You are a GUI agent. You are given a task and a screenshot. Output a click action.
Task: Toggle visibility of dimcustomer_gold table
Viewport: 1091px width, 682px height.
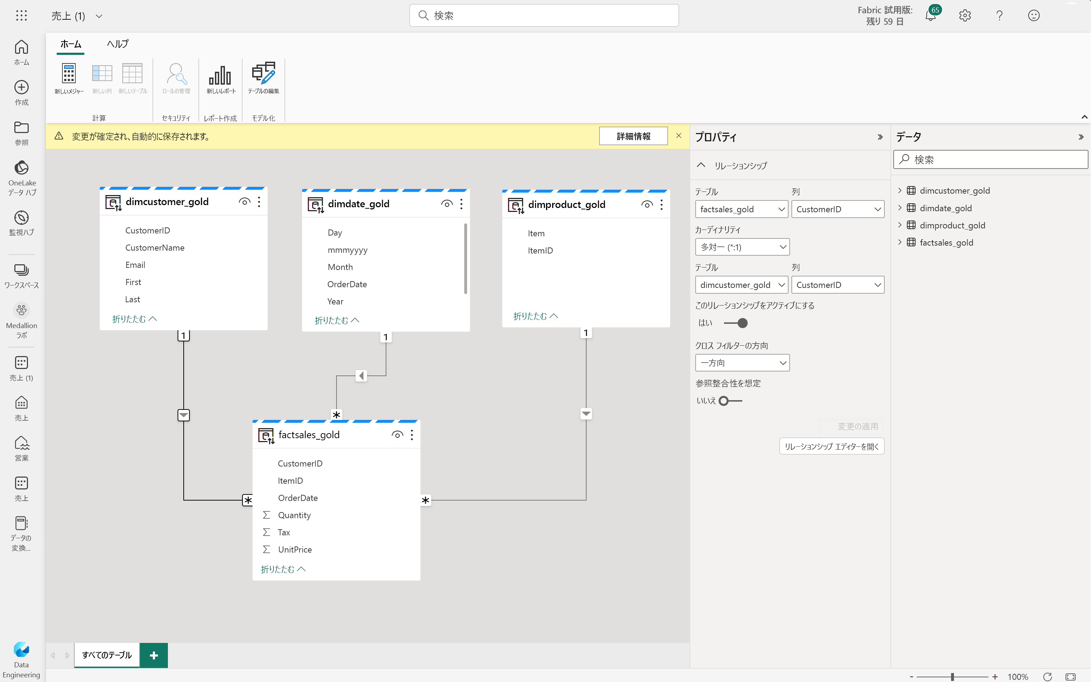coord(244,202)
